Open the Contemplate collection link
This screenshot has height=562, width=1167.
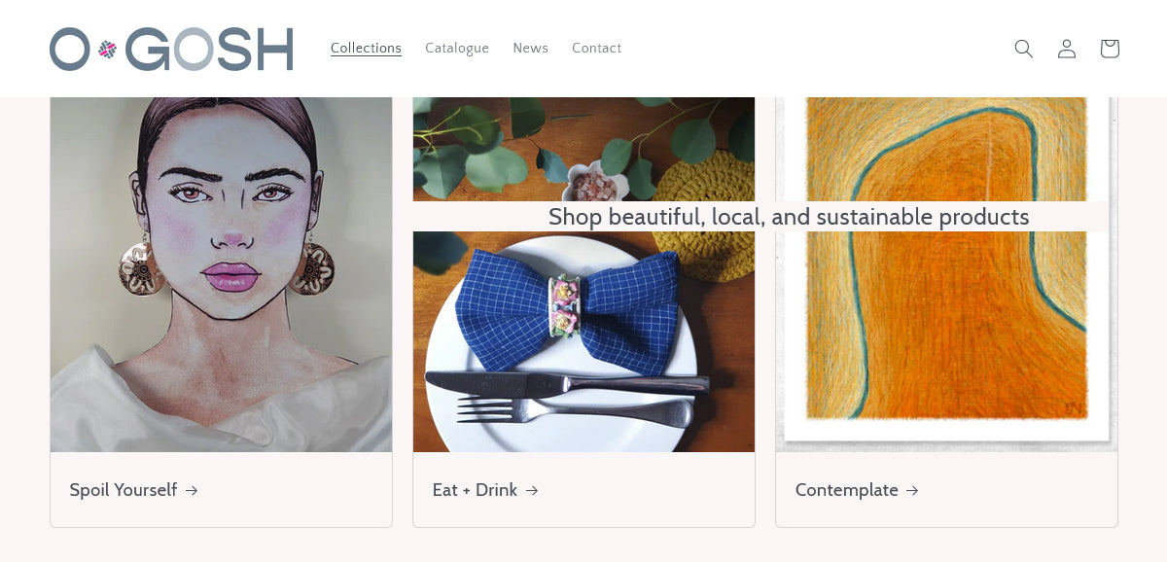(847, 490)
